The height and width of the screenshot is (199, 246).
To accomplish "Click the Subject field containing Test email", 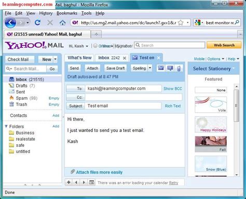I will 123,106.
